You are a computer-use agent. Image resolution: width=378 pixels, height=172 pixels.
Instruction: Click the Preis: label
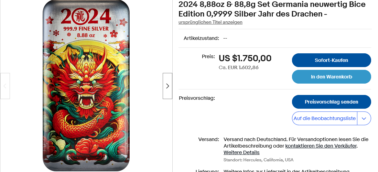(208, 56)
